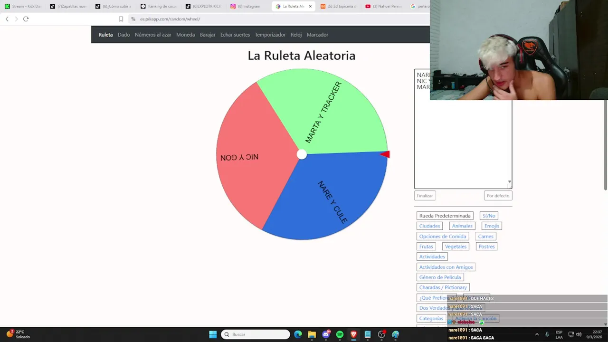Screen dimensions: 608x342
Task: Load the Actividades con Amigos preset
Action: [x=446, y=267]
